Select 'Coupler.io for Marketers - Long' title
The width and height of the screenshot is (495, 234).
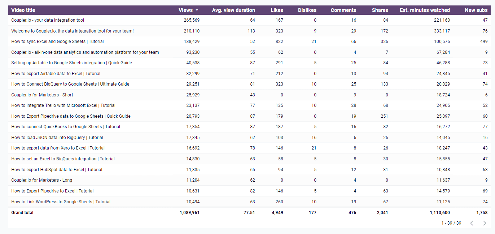pyautogui.click(x=42, y=180)
